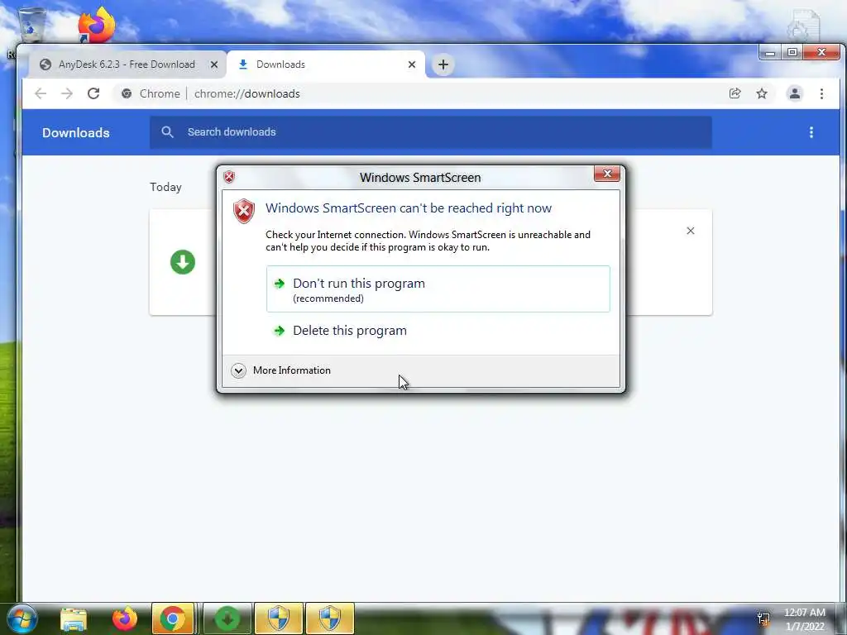Click network icon in system tray

pyautogui.click(x=763, y=618)
